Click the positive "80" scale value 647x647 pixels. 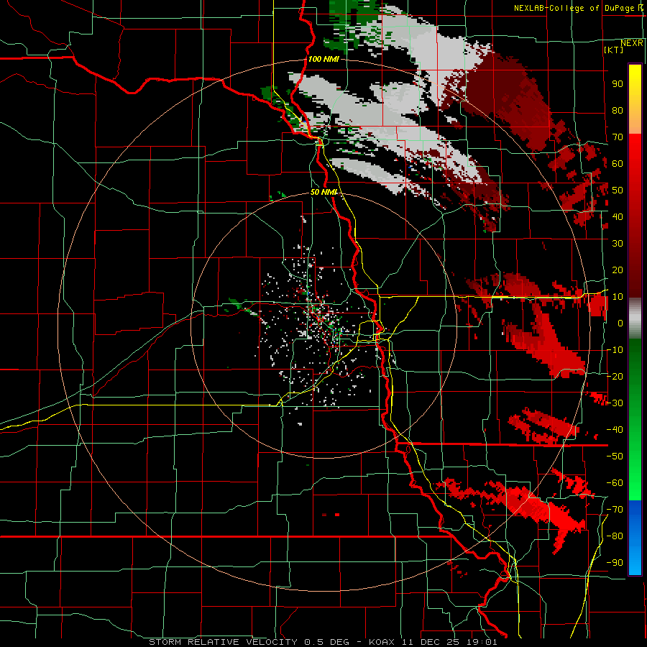click(x=618, y=111)
